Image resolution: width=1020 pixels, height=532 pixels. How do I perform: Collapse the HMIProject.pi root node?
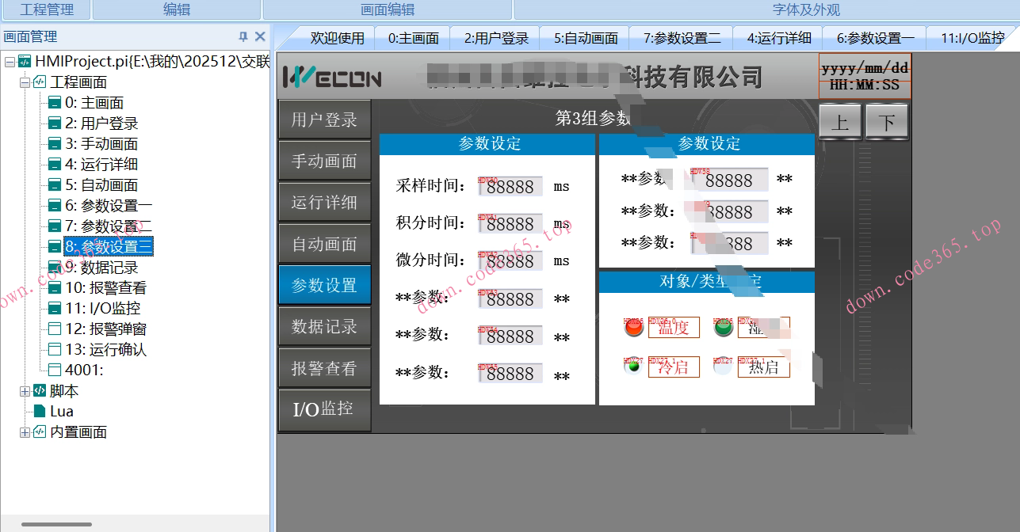point(10,61)
